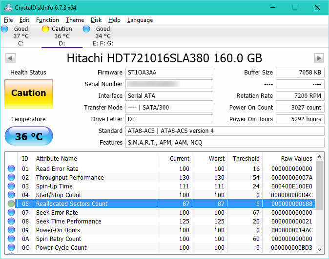Click status orb for Read Error Rate row
The image size is (329, 259).
11,168
